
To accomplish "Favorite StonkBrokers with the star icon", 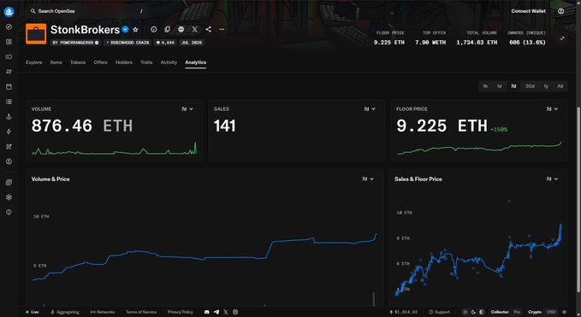I will [135, 29].
